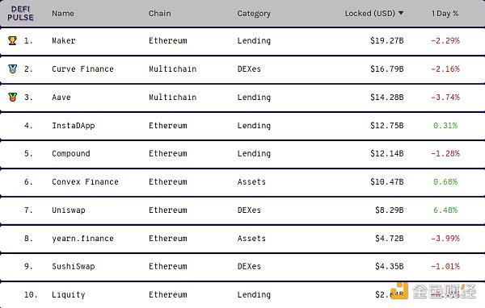Click the silver medal icon beside Curve Finance
Image resolution: width=485 pixels, height=308 pixels.
(x=12, y=69)
